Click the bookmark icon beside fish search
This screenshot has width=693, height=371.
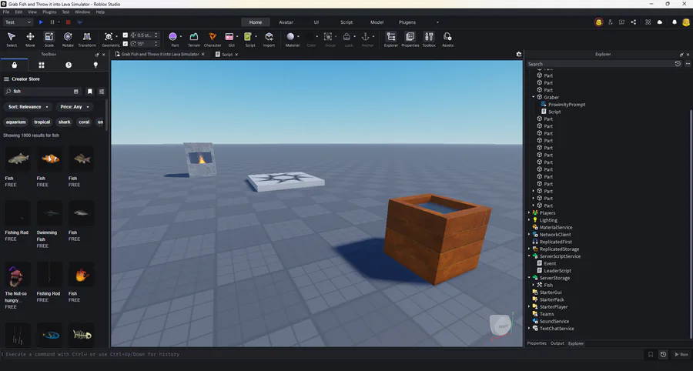click(90, 92)
